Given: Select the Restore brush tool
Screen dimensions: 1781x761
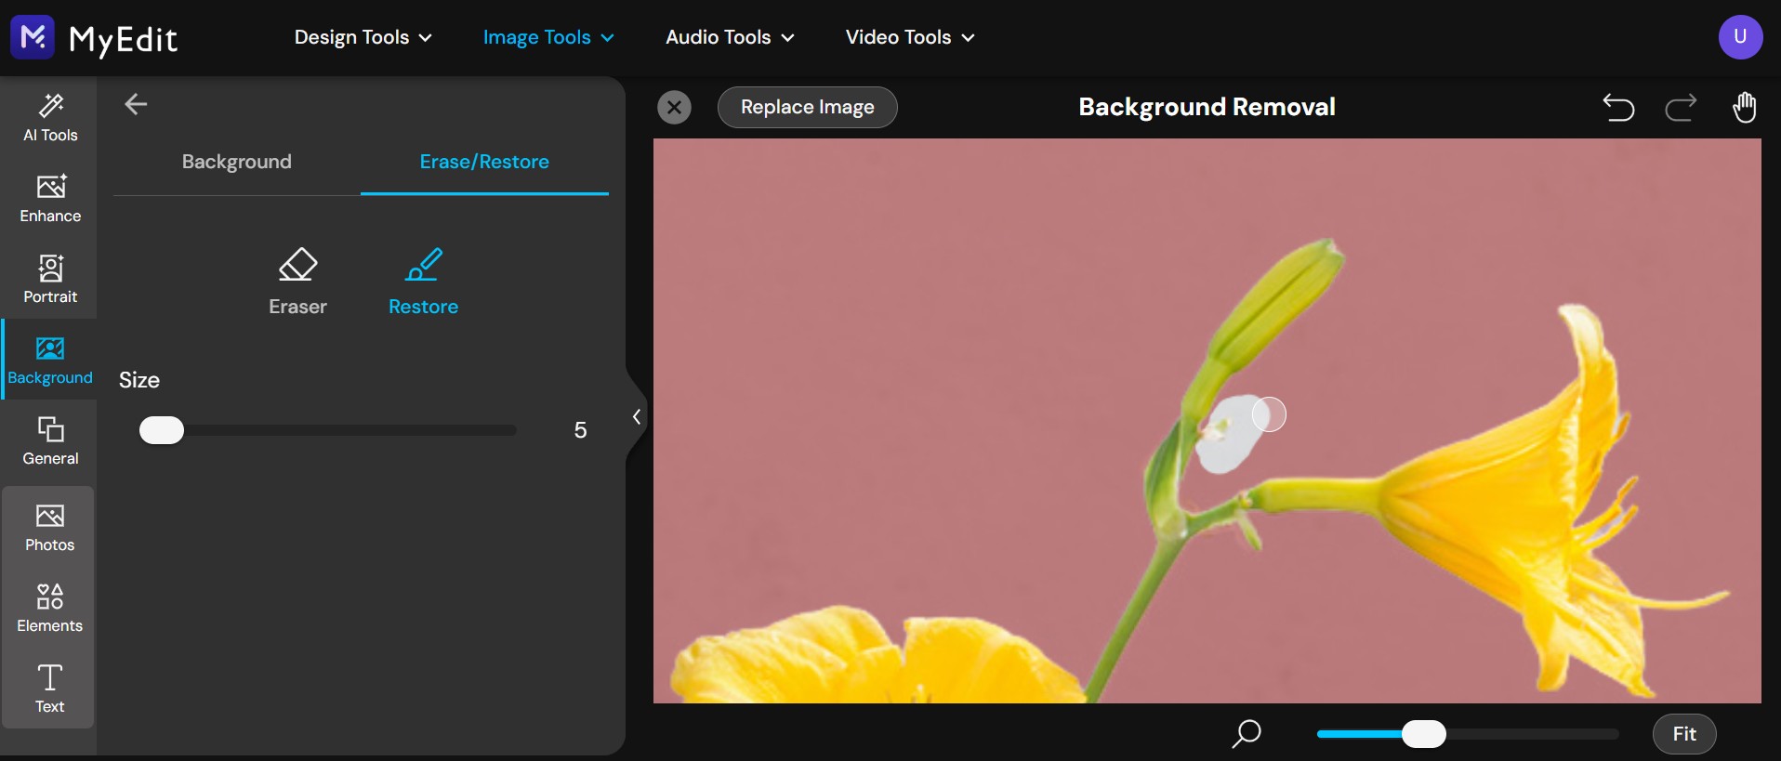Looking at the screenshot, I should tap(423, 282).
